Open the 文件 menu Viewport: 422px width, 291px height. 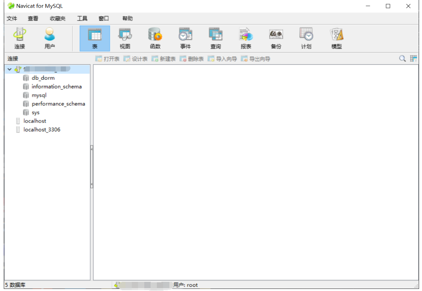click(12, 18)
